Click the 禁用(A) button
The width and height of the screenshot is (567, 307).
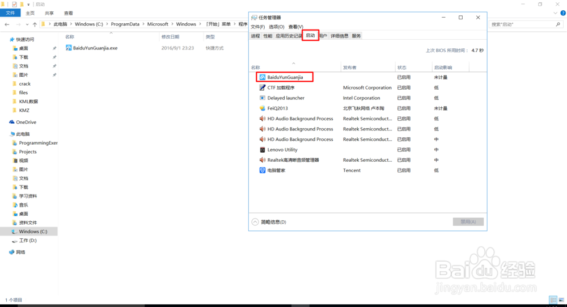(468, 221)
